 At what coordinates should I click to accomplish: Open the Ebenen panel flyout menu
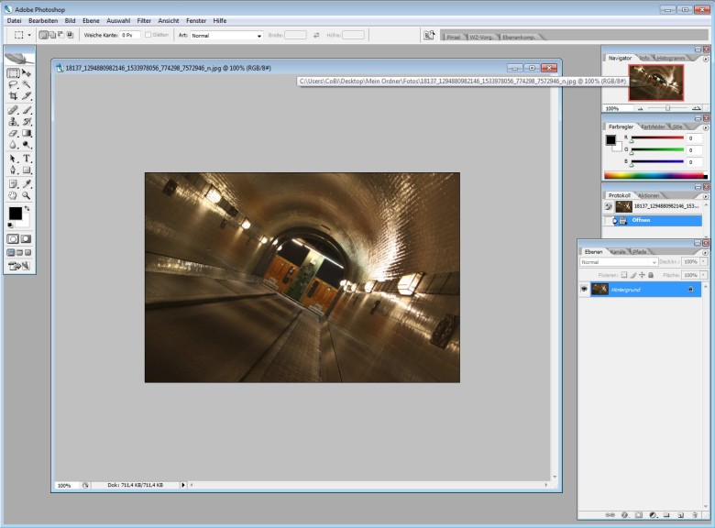pos(706,253)
